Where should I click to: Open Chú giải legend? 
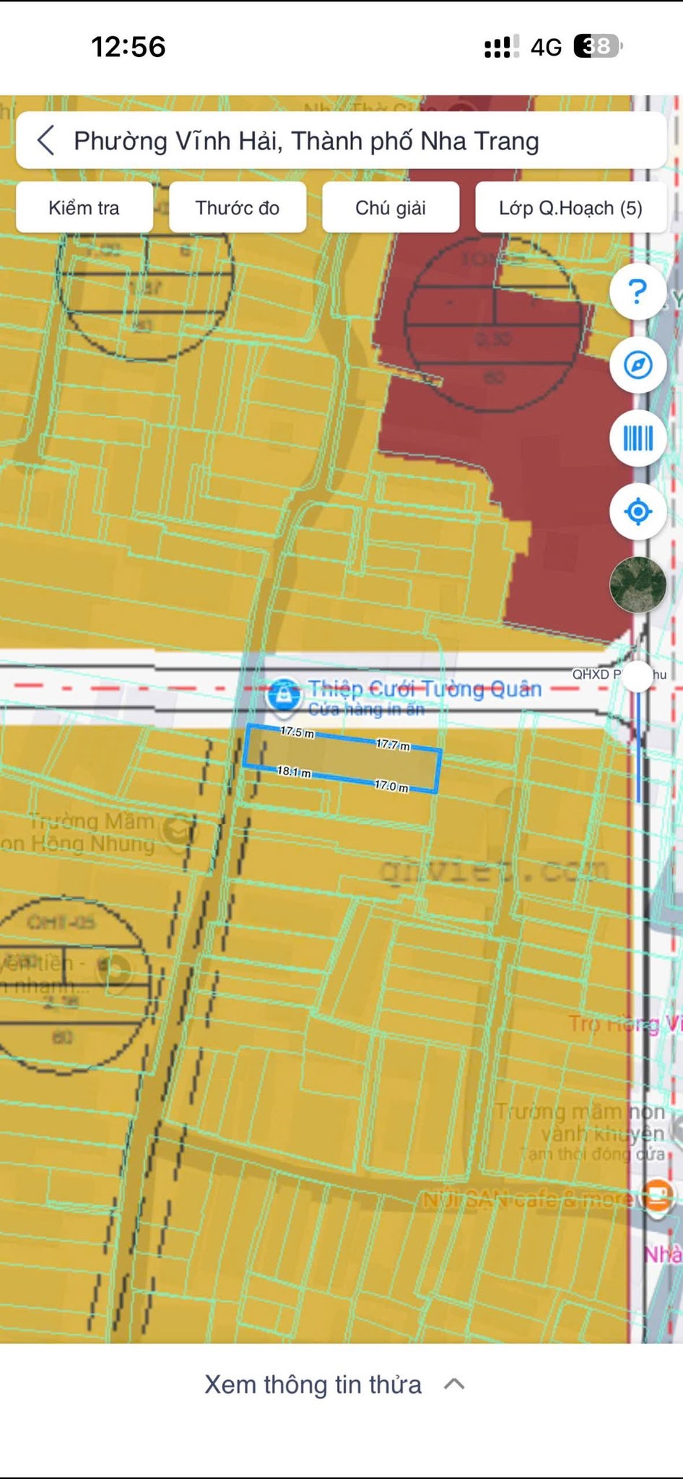(x=391, y=207)
